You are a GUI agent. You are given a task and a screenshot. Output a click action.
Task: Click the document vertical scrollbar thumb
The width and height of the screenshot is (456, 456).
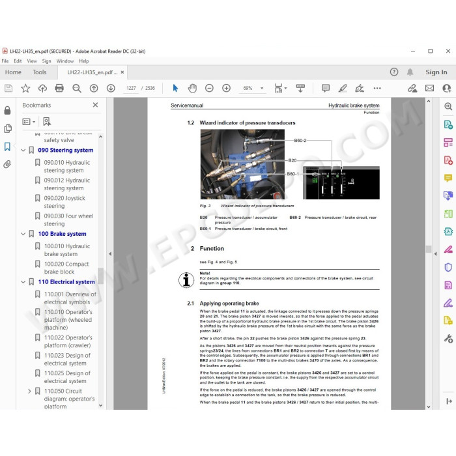pyautogui.click(x=429, y=249)
